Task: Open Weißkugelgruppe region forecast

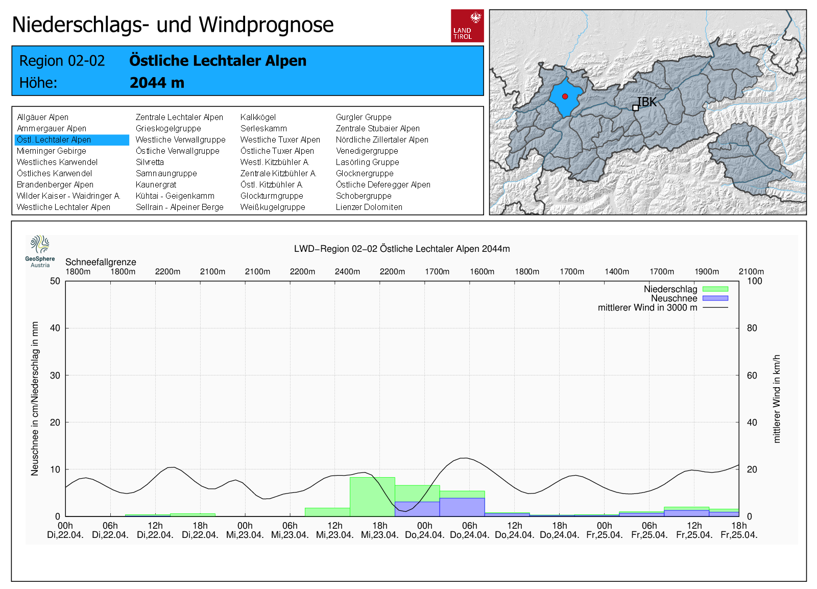Action: click(x=273, y=207)
